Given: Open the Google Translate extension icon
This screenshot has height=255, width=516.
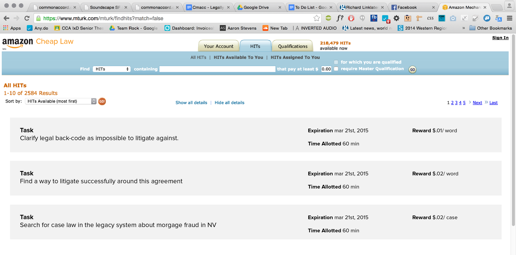Looking at the screenshot, I should 498,18.
